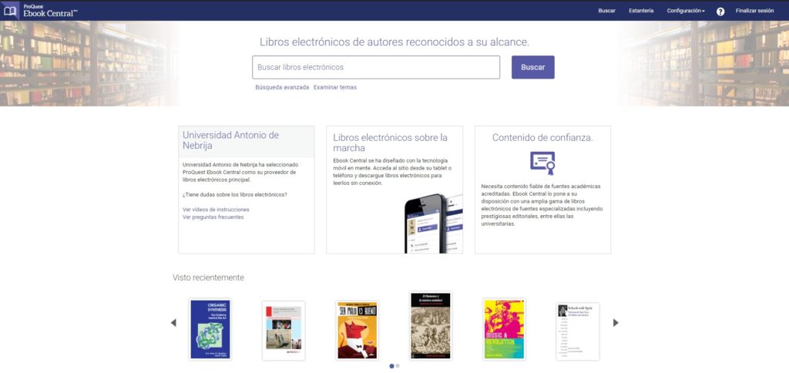Click the certificate icon under Contenido de confianza
The height and width of the screenshot is (373, 789).
[x=542, y=163]
